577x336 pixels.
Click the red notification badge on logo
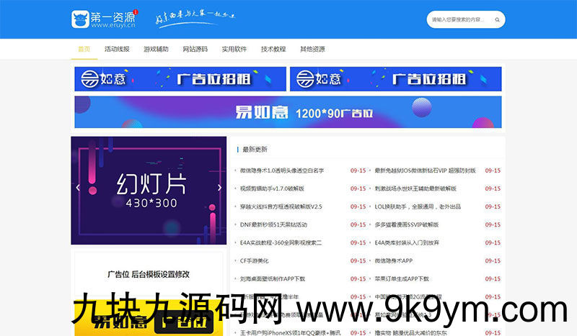point(136,12)
